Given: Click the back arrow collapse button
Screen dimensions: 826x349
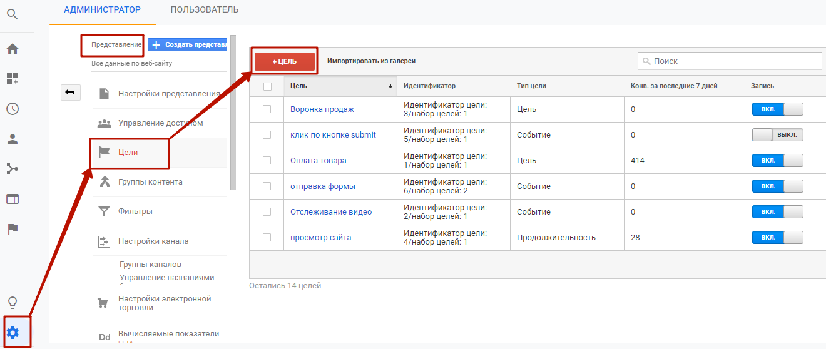Looking at the screenshot, I should [70, 93].
